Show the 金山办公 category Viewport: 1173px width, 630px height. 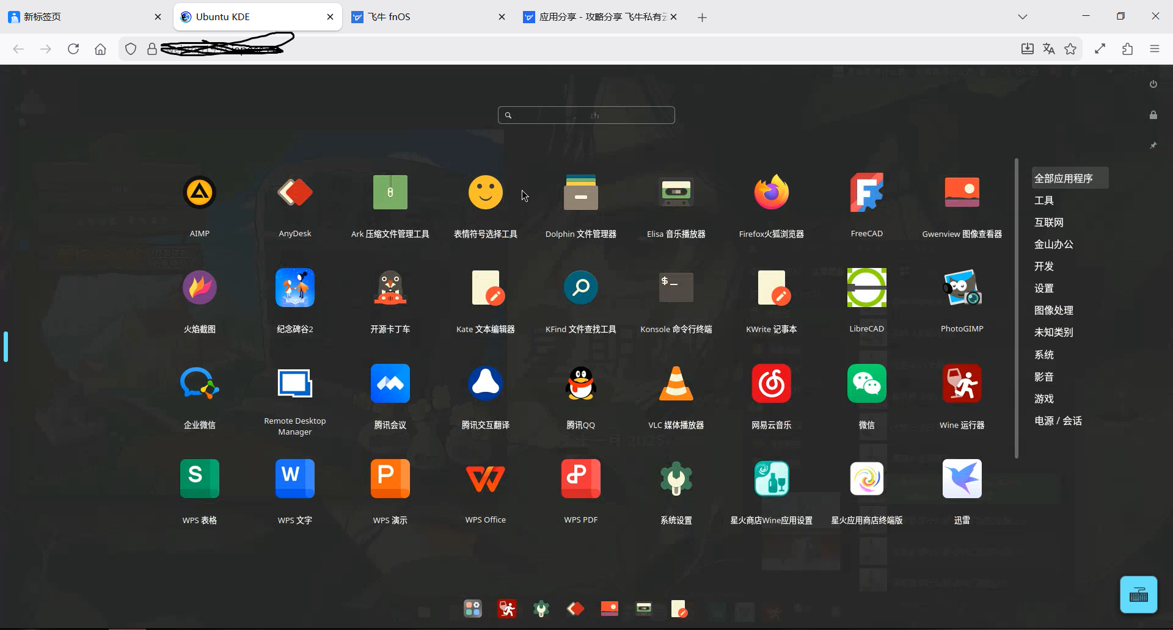tap(1054, 244)
